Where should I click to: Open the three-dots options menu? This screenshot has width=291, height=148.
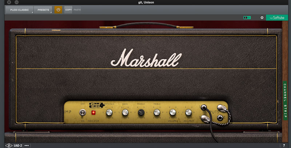coord(27,145)
